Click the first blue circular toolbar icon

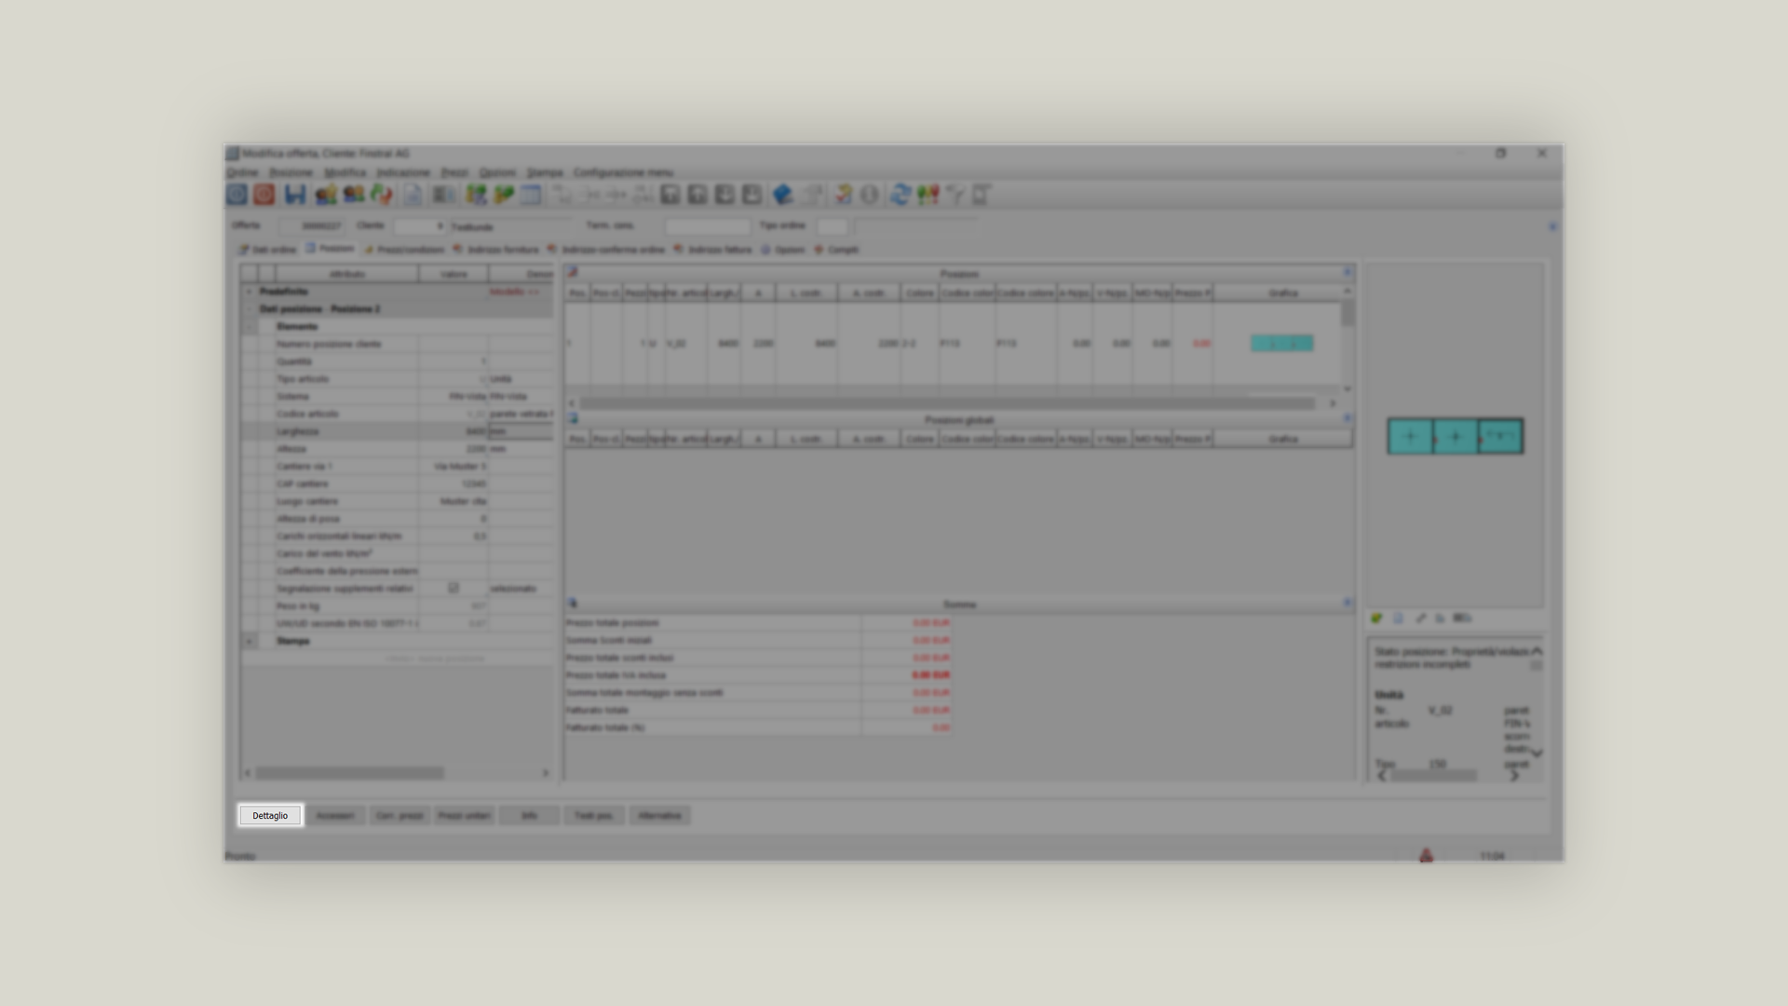tap(237, 195)
